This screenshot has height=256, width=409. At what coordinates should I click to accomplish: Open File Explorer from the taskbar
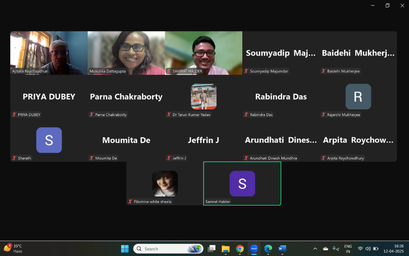point(226,249)
